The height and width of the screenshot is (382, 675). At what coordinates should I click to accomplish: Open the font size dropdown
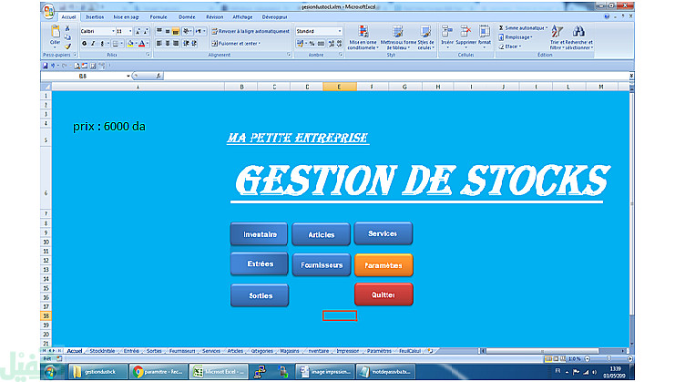click(130, 31)
